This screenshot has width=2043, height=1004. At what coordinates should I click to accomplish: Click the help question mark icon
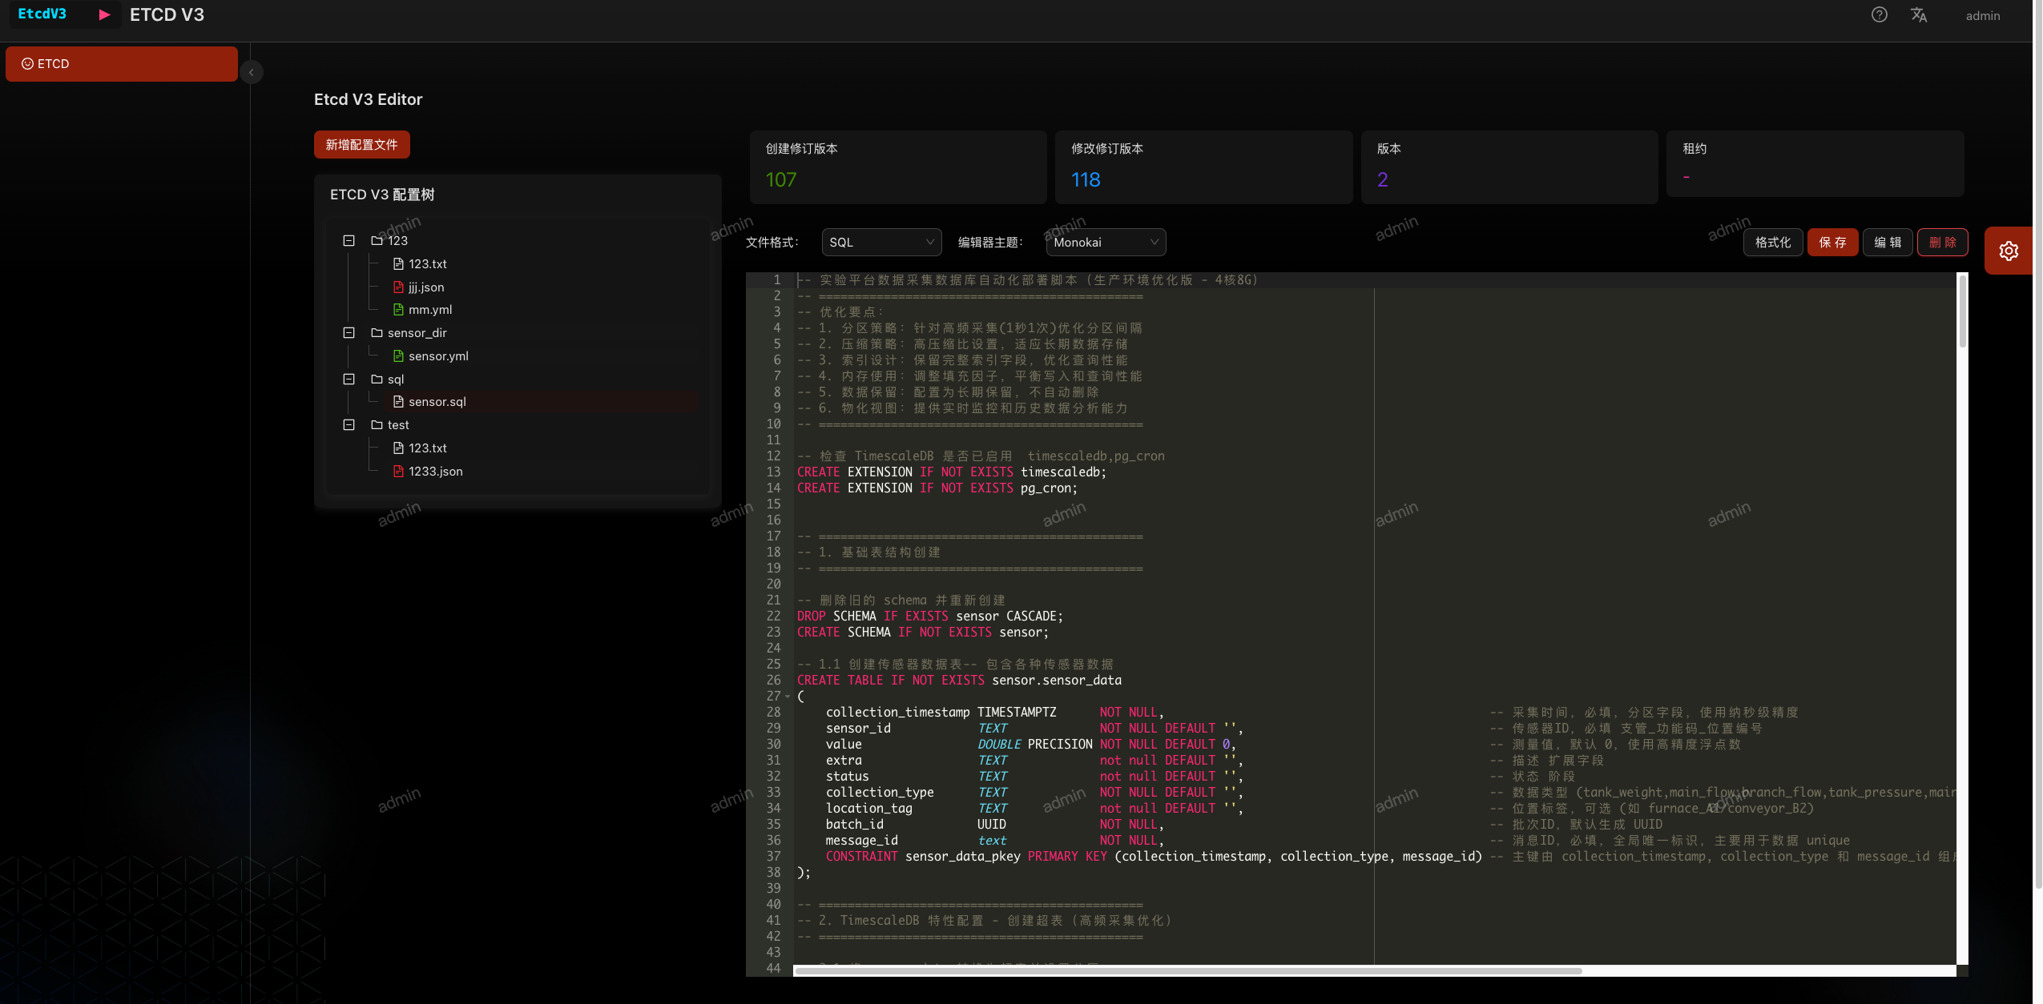pos(1879,15)
